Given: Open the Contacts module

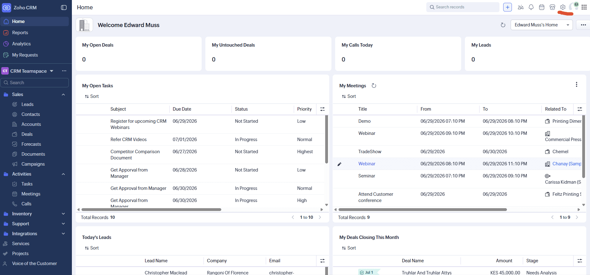Looking at the screenshot, I should (x=30, y=114).
